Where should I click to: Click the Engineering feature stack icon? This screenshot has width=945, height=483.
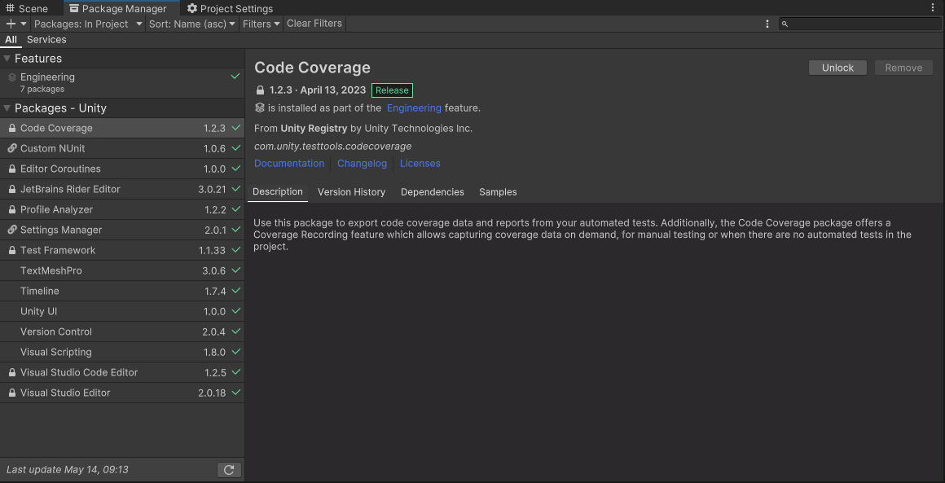(12, 77)
